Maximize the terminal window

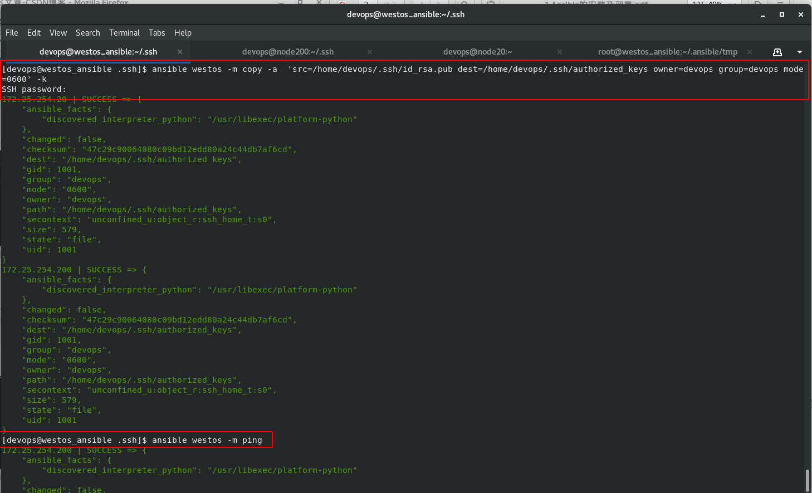(x=782, y=14)
